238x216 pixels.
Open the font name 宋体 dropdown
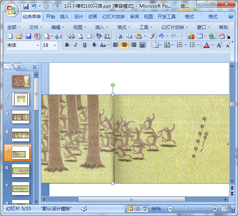click(x=38, y=45)
